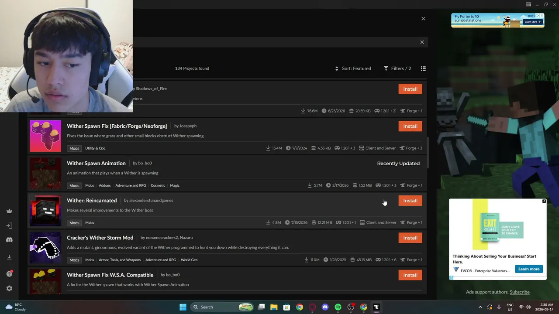The width and height of the screenshot is (559, 314).
Task: Install Cracker's Wither Storm Mod
Action: pyautogui.click(x=410, y=238)
